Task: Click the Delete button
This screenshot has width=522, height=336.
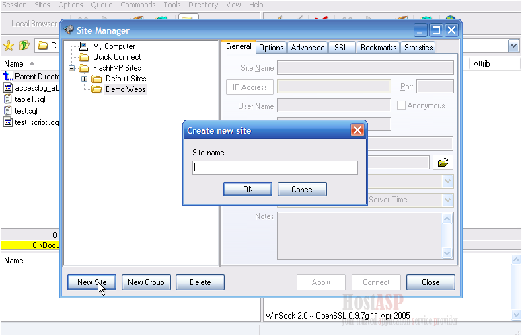Action: pyautogui.click(x=200, y=282)
